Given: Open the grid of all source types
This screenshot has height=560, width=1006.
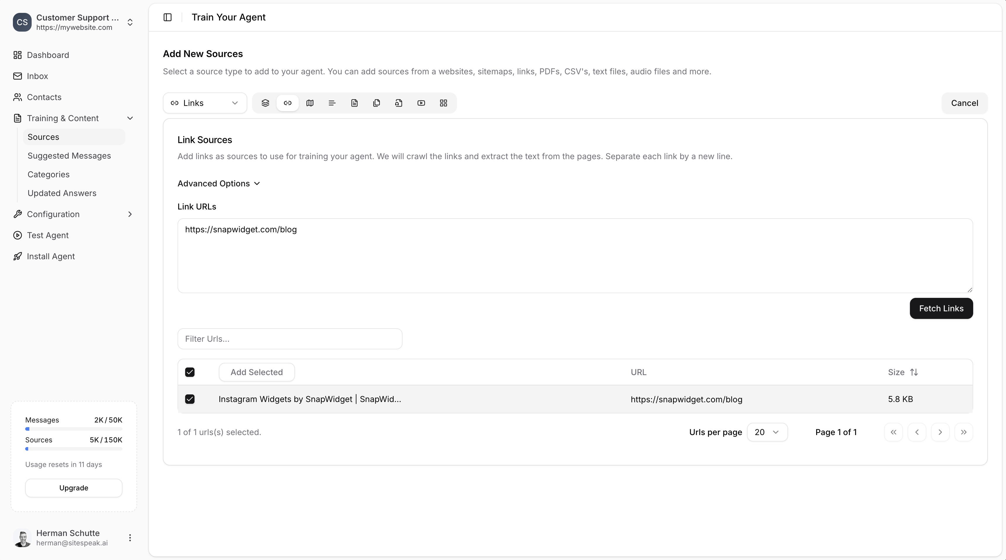Looking at the screenshot, I should pos(444,103).
